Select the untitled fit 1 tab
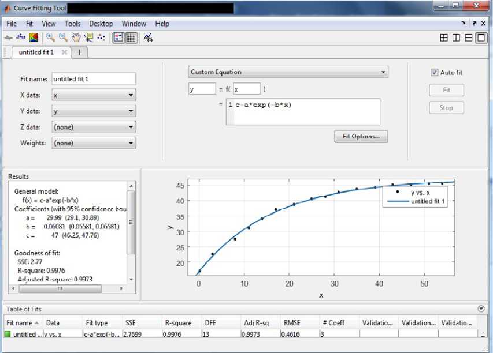 (36, 52)
